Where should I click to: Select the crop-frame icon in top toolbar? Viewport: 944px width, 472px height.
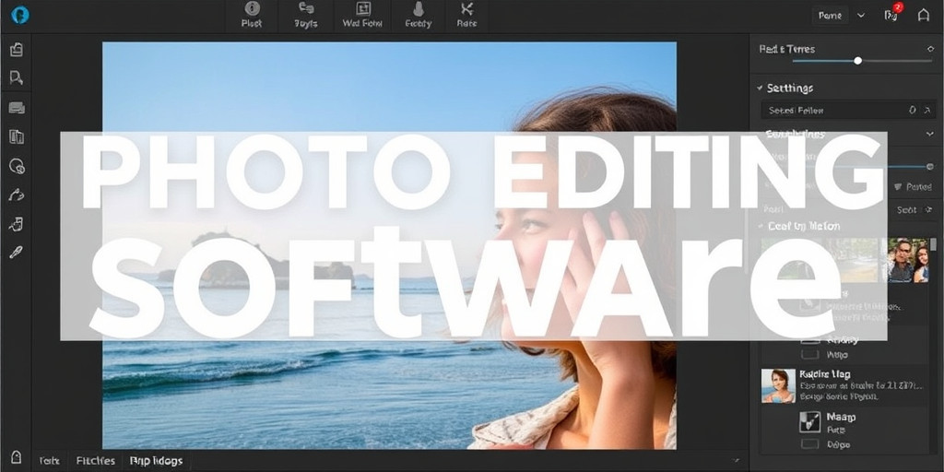pyautogui.click(x=362, y=10)
